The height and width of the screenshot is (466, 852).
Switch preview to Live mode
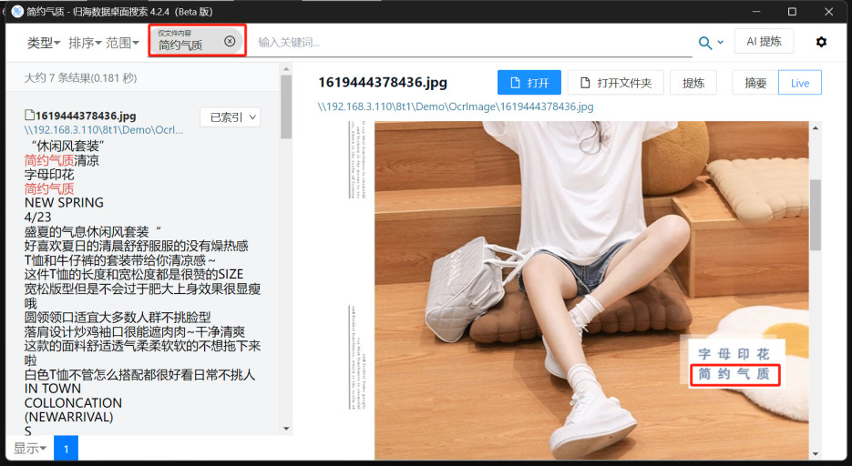(799, 83)
